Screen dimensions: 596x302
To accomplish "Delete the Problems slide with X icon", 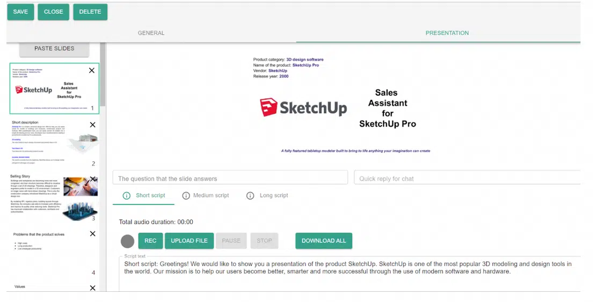I will (x=92, y=234).
